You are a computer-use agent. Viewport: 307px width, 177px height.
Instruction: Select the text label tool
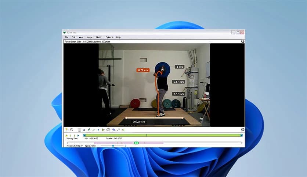84,130
